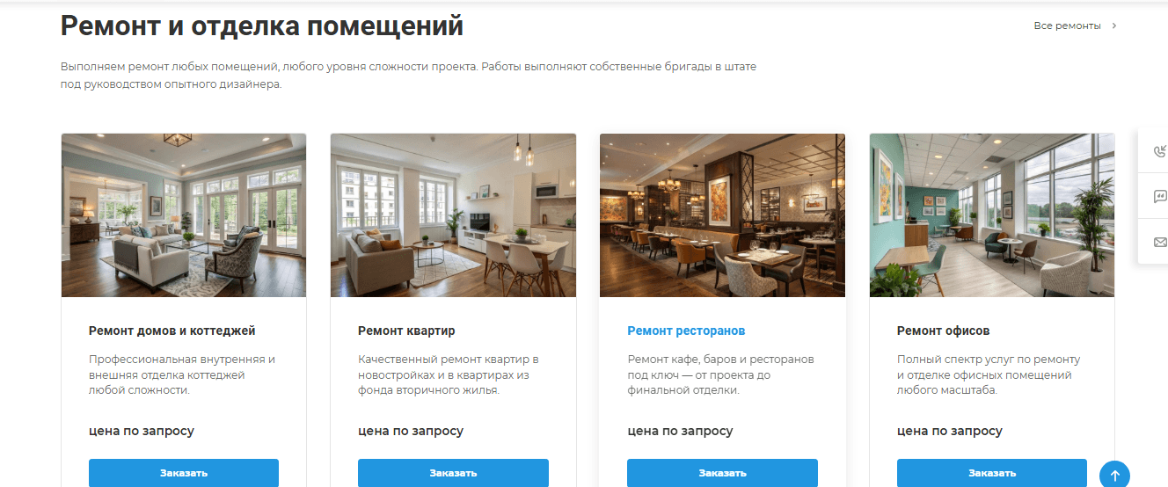Click цена по запросу under Ремонт офисов
Viewport: 1168px width, 487px height.
[950, 432]
